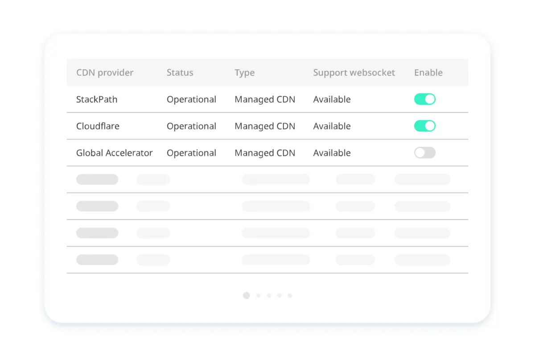Click the CDN provider column header
This screenshot has width=535, height=357.
coord(105,72)
